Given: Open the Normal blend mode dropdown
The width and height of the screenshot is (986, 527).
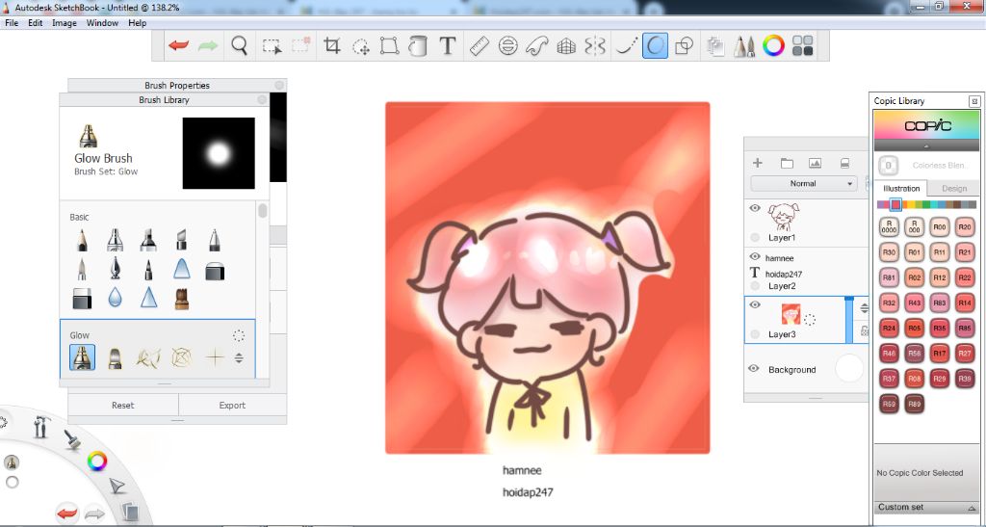Looking at the screenshot, I should click(x=803, y=184).
